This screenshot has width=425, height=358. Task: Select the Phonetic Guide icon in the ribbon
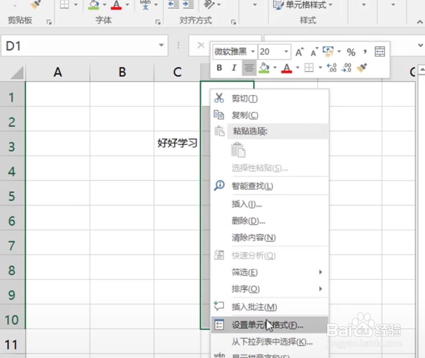coord(145,5)
